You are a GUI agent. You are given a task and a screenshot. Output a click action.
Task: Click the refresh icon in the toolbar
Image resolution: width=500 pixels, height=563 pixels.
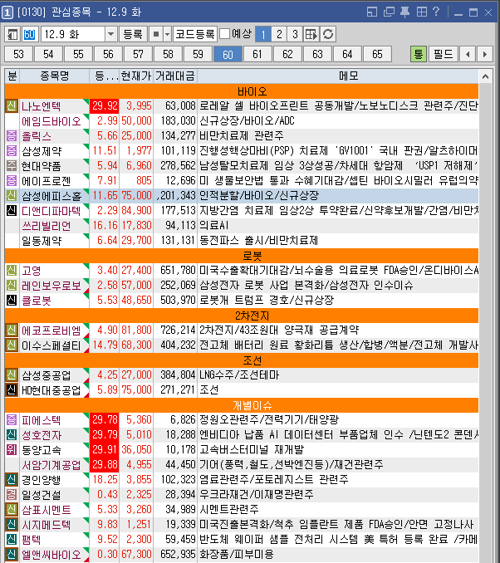coord(328,34)
